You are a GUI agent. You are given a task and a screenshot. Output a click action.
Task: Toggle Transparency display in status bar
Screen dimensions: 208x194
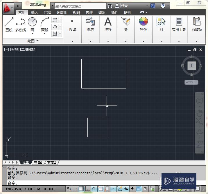(139, 189)
